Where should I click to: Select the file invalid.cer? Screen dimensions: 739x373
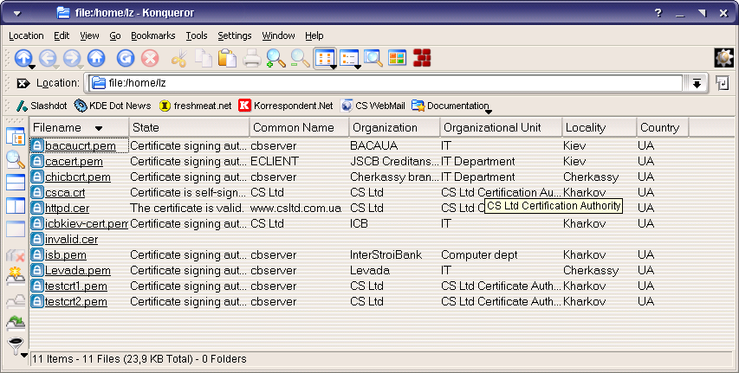point(72,239)
